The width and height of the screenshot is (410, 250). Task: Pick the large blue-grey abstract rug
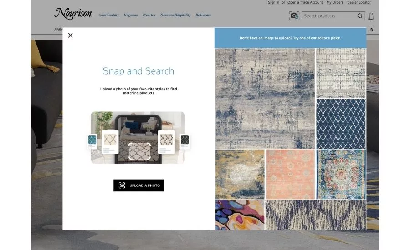pos(265,98)
